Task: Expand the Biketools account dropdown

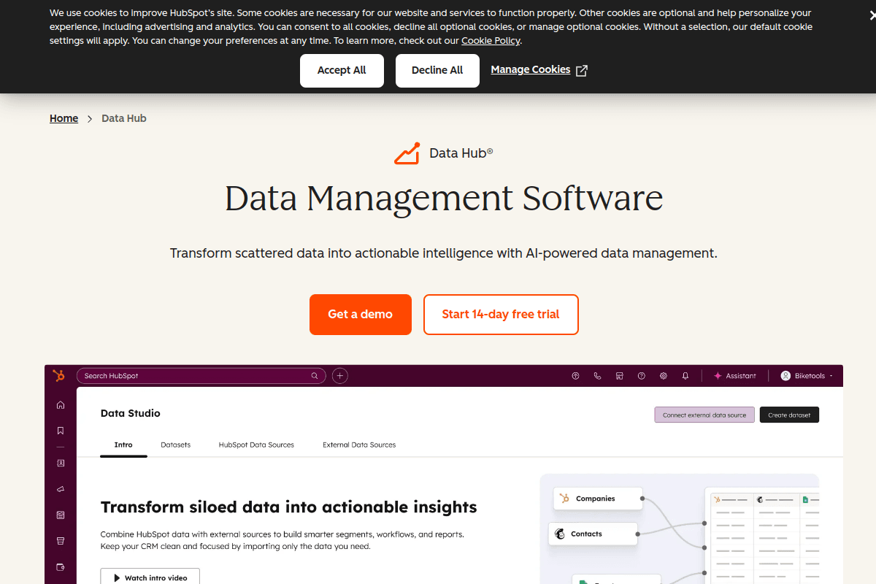Action: point(807,376)
